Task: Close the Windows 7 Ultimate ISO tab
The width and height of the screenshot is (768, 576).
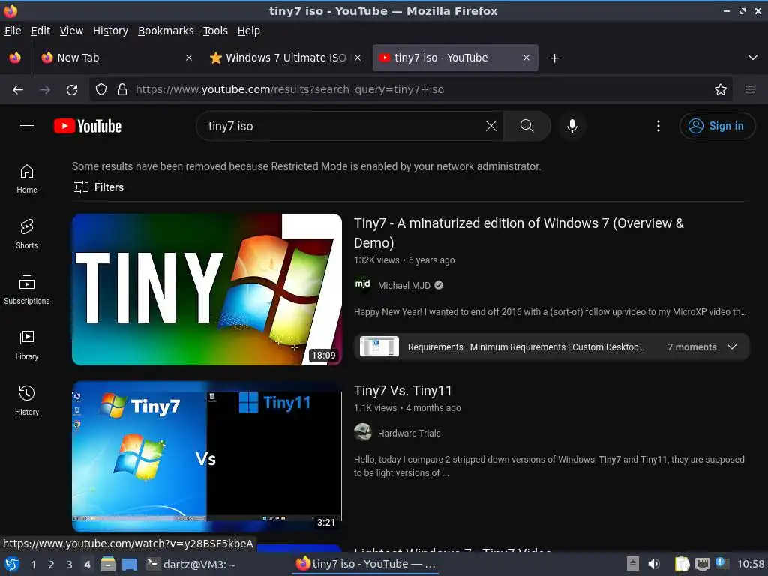Action: tap(358, 58)
